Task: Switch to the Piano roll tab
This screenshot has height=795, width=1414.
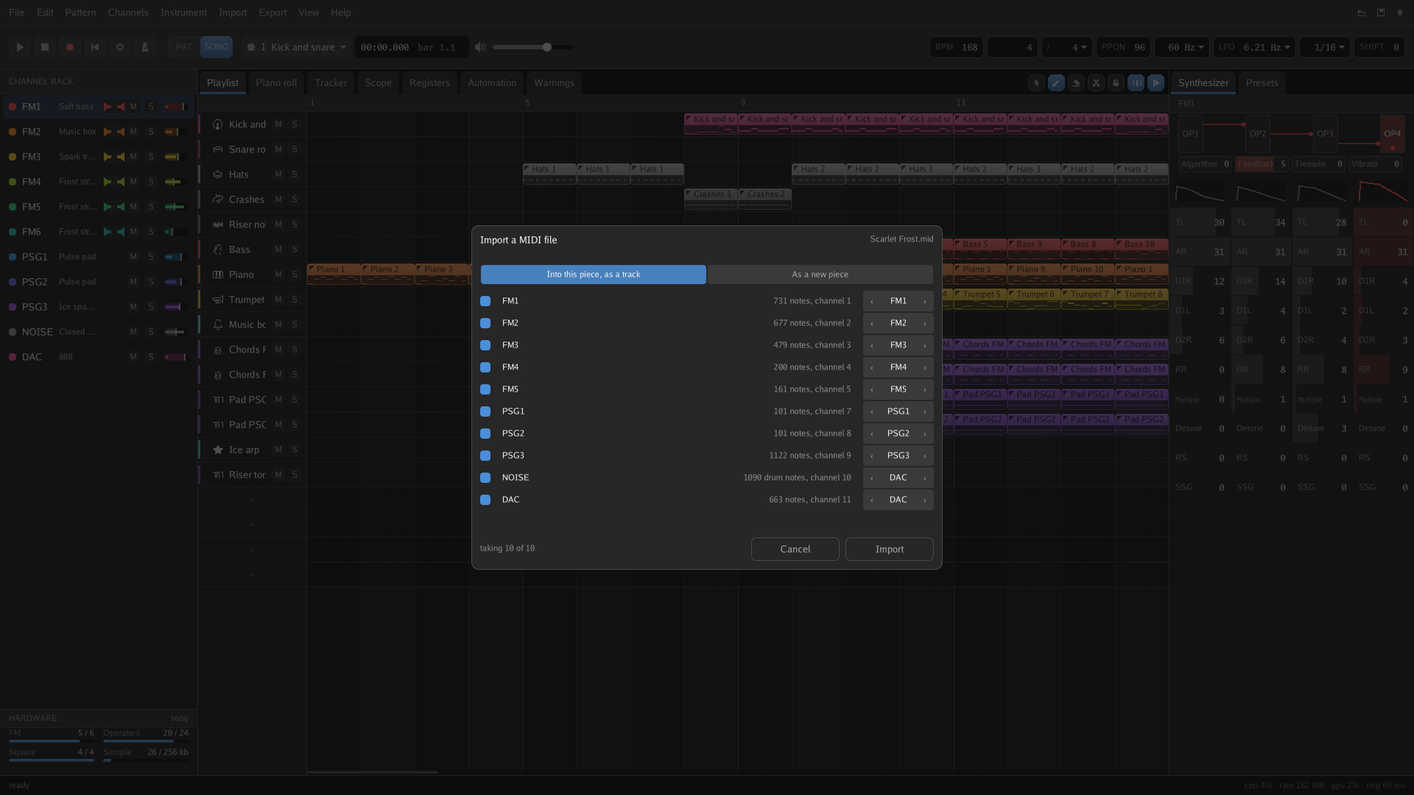Action: click(276, 83)
